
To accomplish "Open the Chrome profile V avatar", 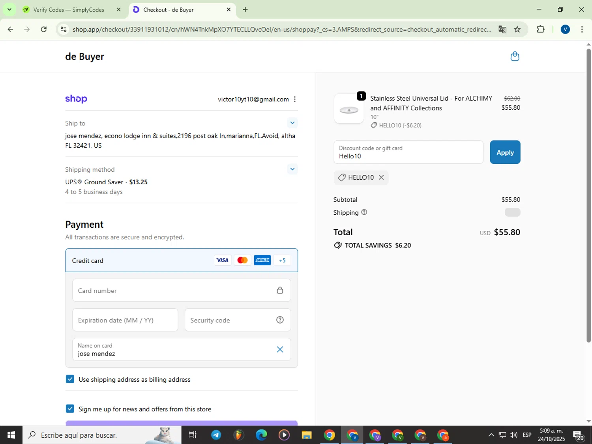I will click(565, 29).
